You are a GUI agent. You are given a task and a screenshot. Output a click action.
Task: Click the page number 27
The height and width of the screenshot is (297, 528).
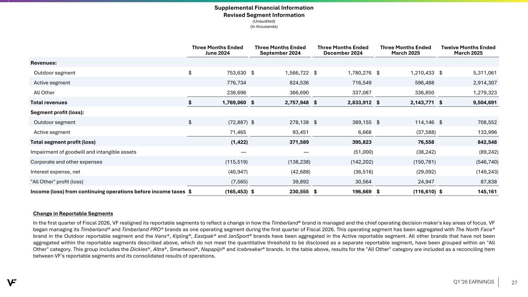[x=514, y=283]
